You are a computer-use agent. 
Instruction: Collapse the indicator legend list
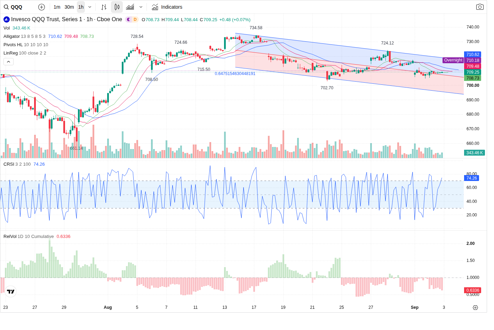tap(9, 61)
